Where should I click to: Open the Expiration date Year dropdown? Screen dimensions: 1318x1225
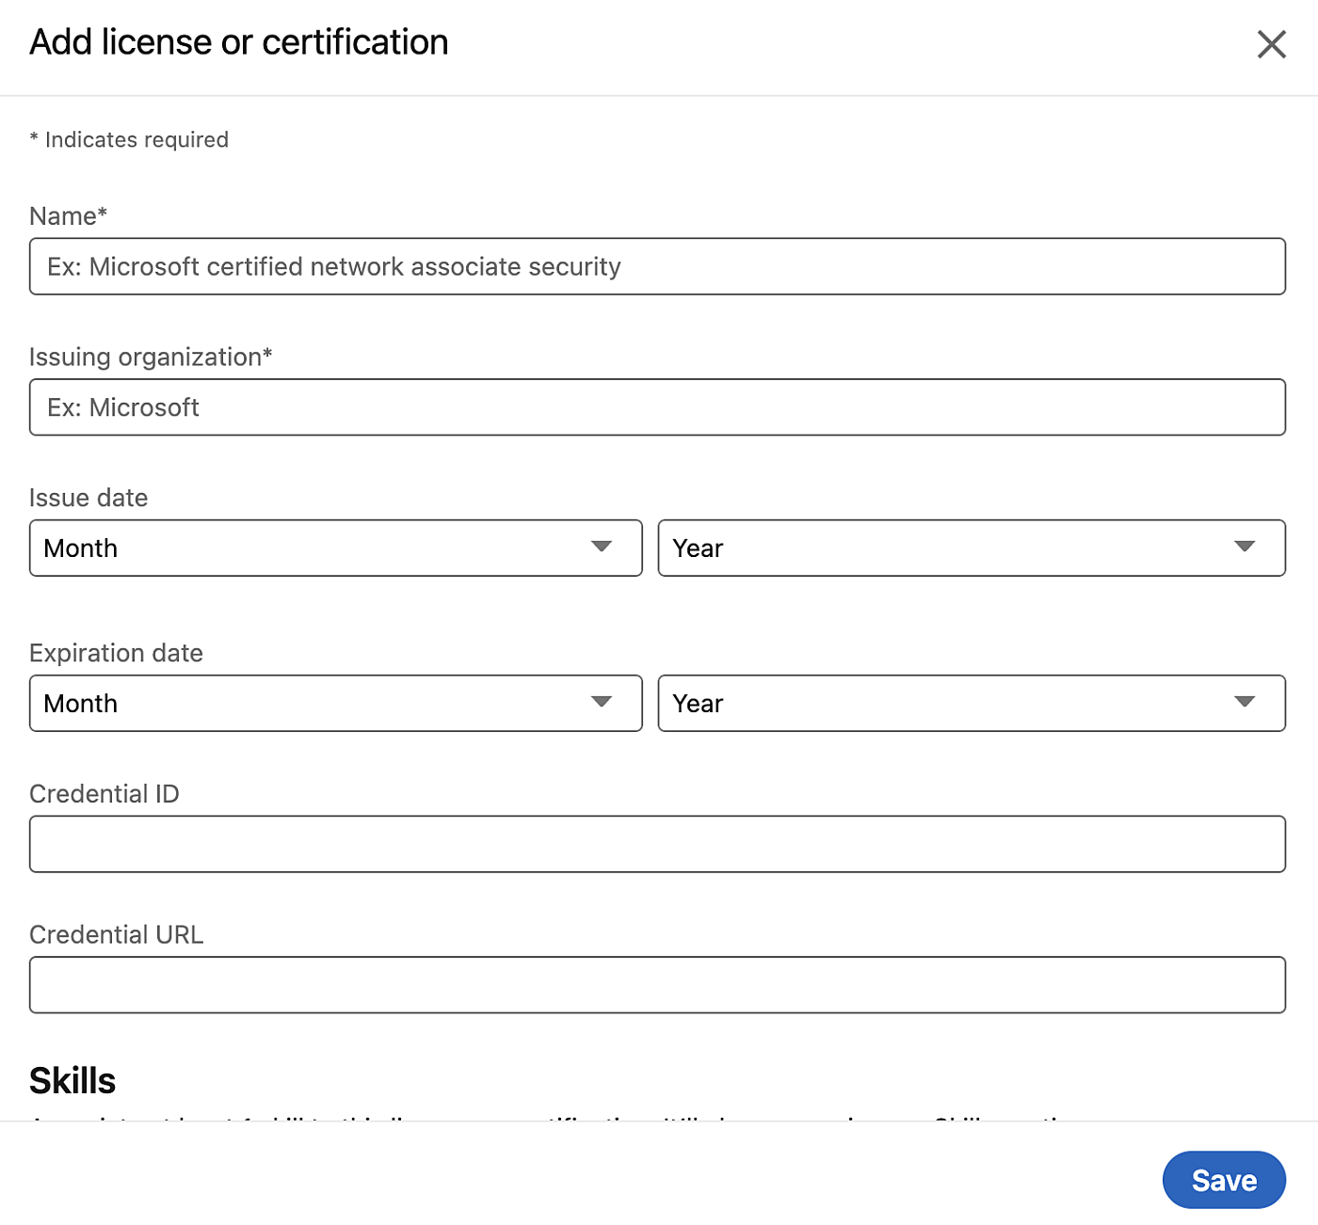(x=972, y=703)
